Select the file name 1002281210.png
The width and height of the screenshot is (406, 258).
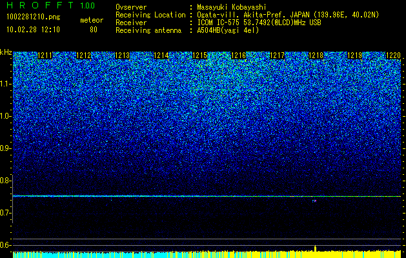pyautogui.click(x=34, y=17)
